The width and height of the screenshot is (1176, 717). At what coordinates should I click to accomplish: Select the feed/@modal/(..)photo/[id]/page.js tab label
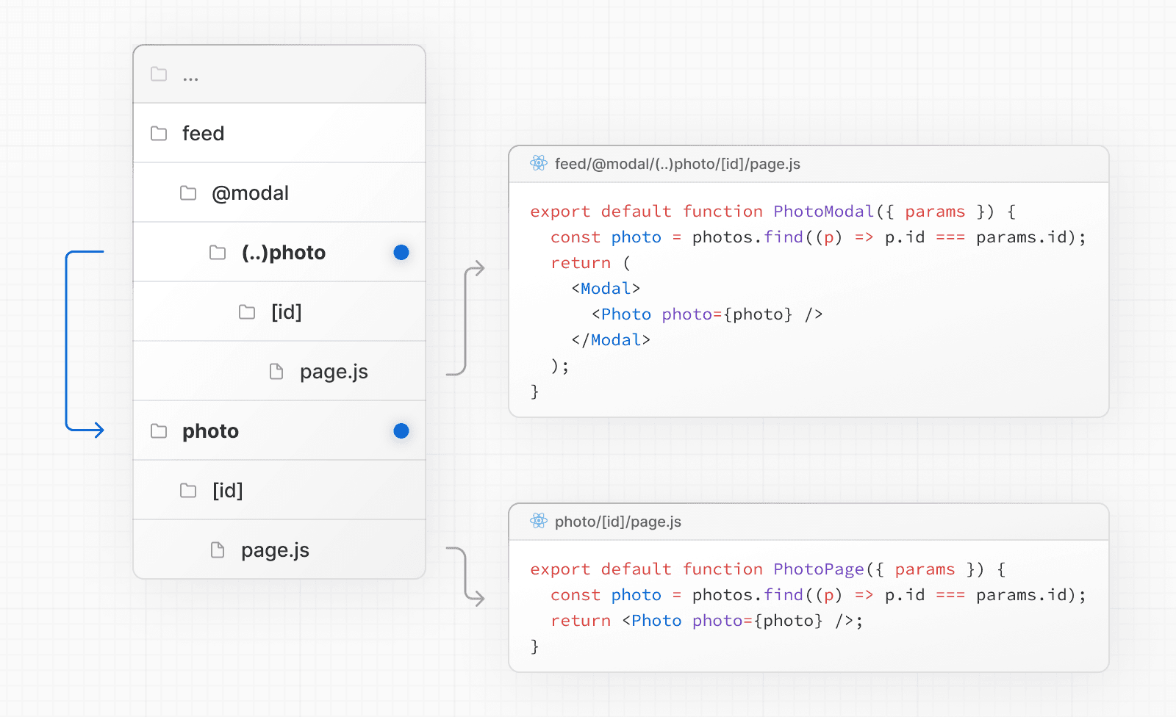pos(676,164)
